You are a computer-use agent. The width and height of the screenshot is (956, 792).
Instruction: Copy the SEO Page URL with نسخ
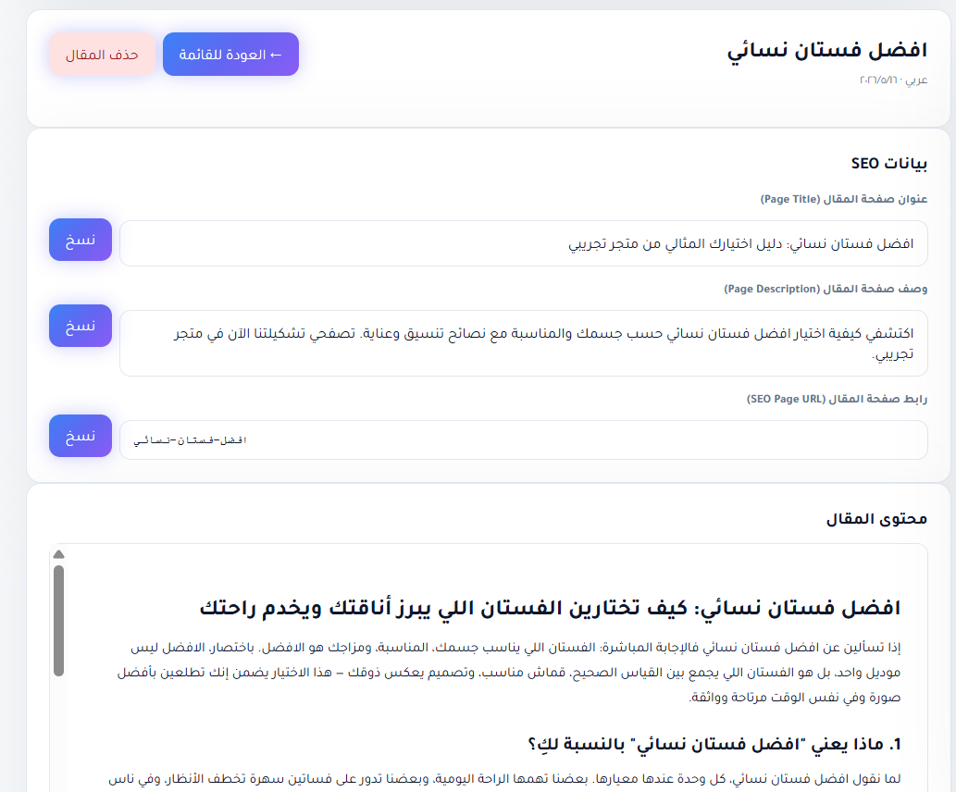(81, 436)
